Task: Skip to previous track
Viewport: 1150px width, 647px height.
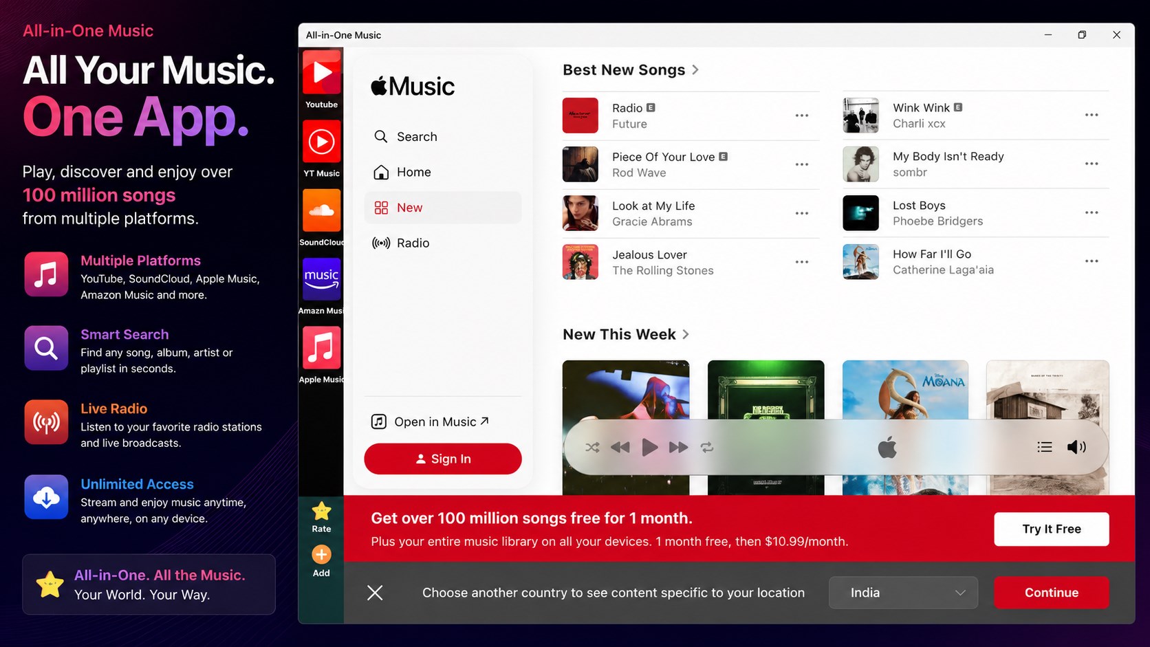Action: click(620, 448)
